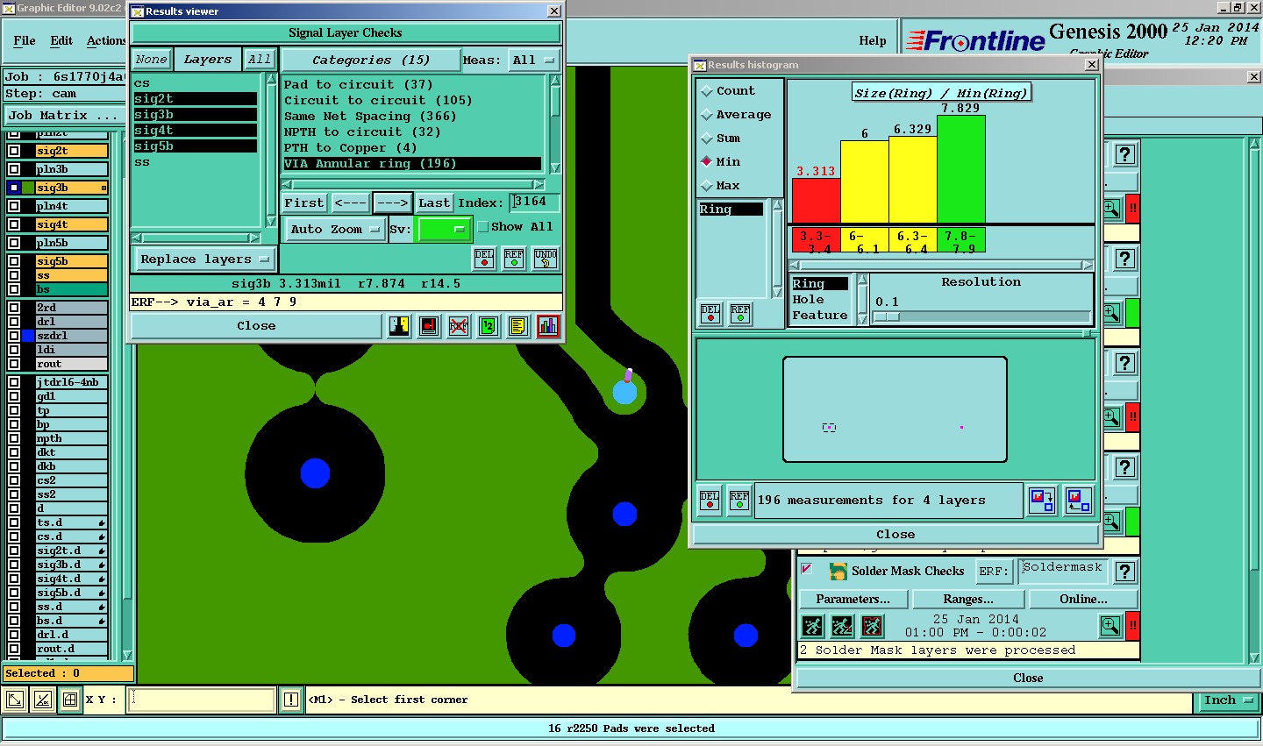Open the green Sv severity dropdown

pos(445,230)
